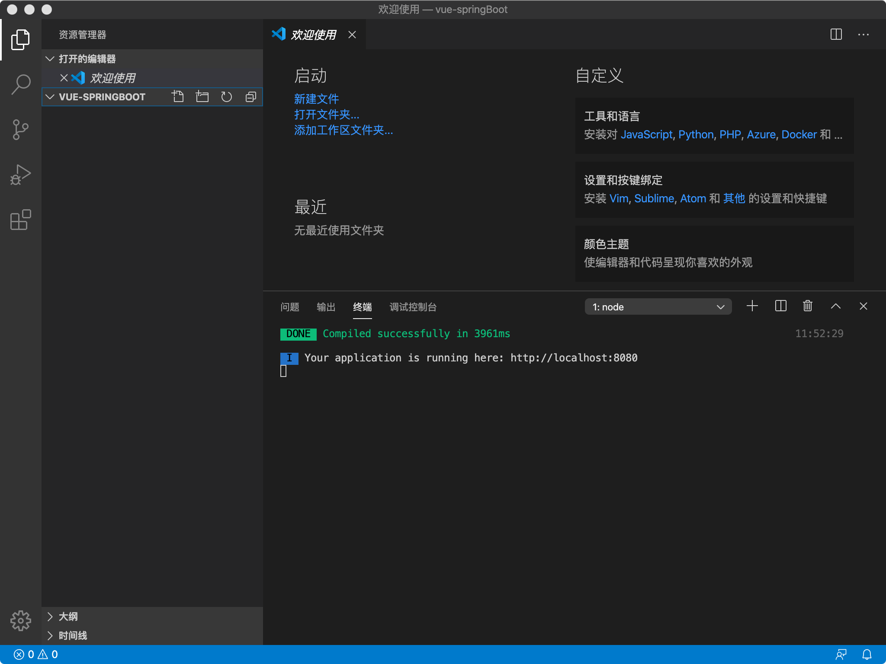This screenshot has width=886, height=664.
Task: Split the terminal panel
Action: [780, 306]
